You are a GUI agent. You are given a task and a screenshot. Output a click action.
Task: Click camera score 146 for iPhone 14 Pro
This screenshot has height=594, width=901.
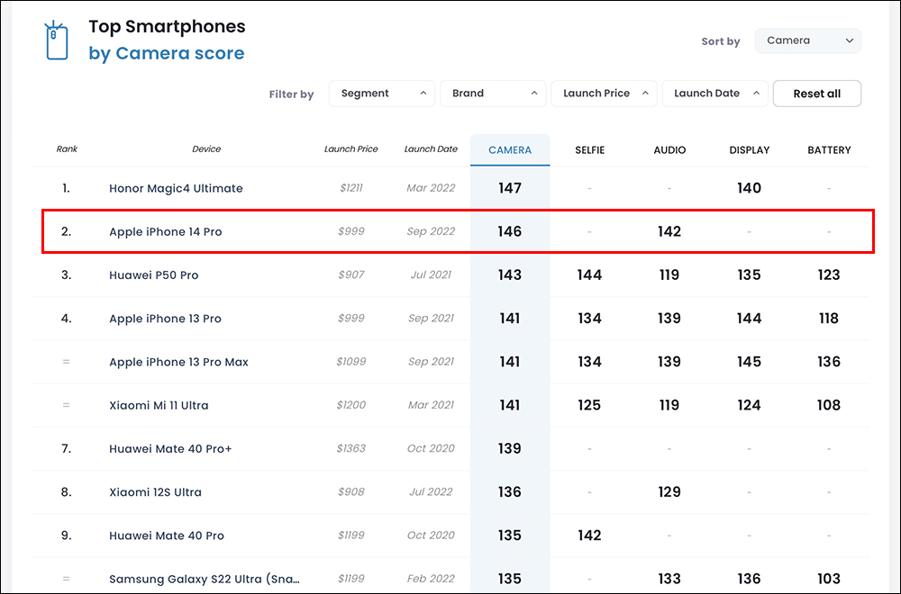[x=510, y=231]
